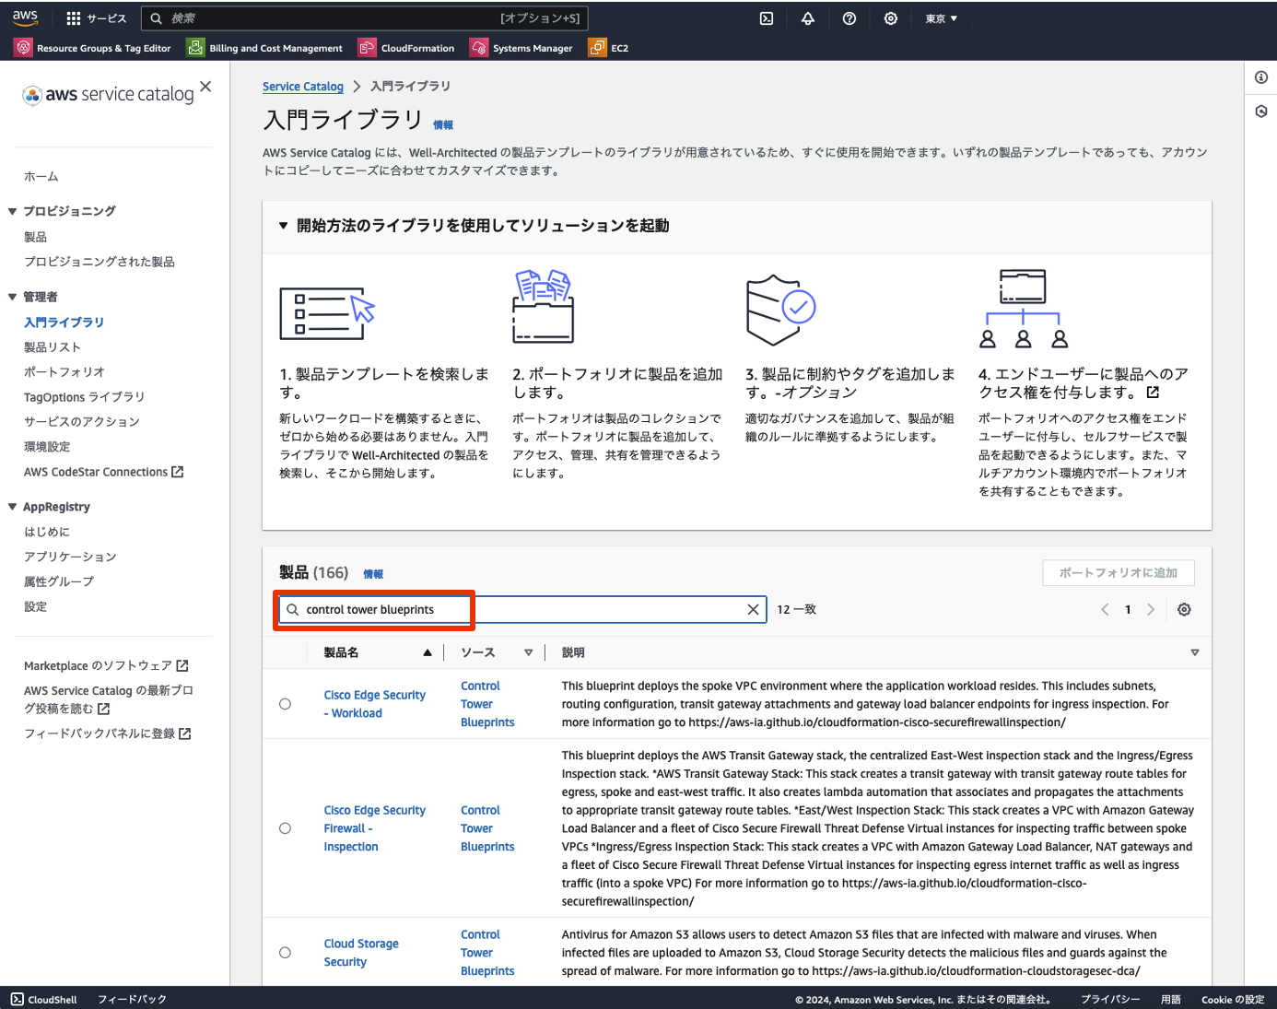Collapse the プロビジョニング section

point(13,210)
